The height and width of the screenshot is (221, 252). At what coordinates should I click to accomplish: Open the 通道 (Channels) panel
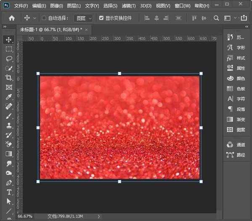[236, 145]
